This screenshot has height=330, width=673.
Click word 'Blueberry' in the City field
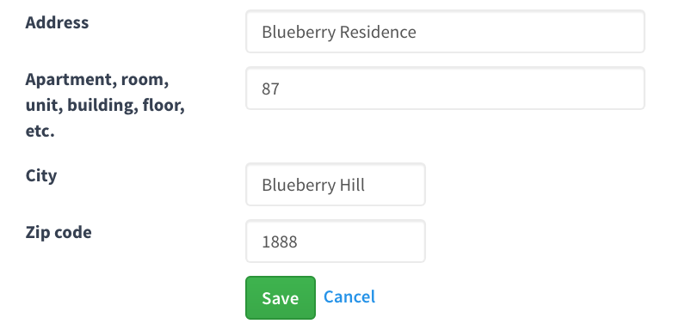(x=299, y=186)
